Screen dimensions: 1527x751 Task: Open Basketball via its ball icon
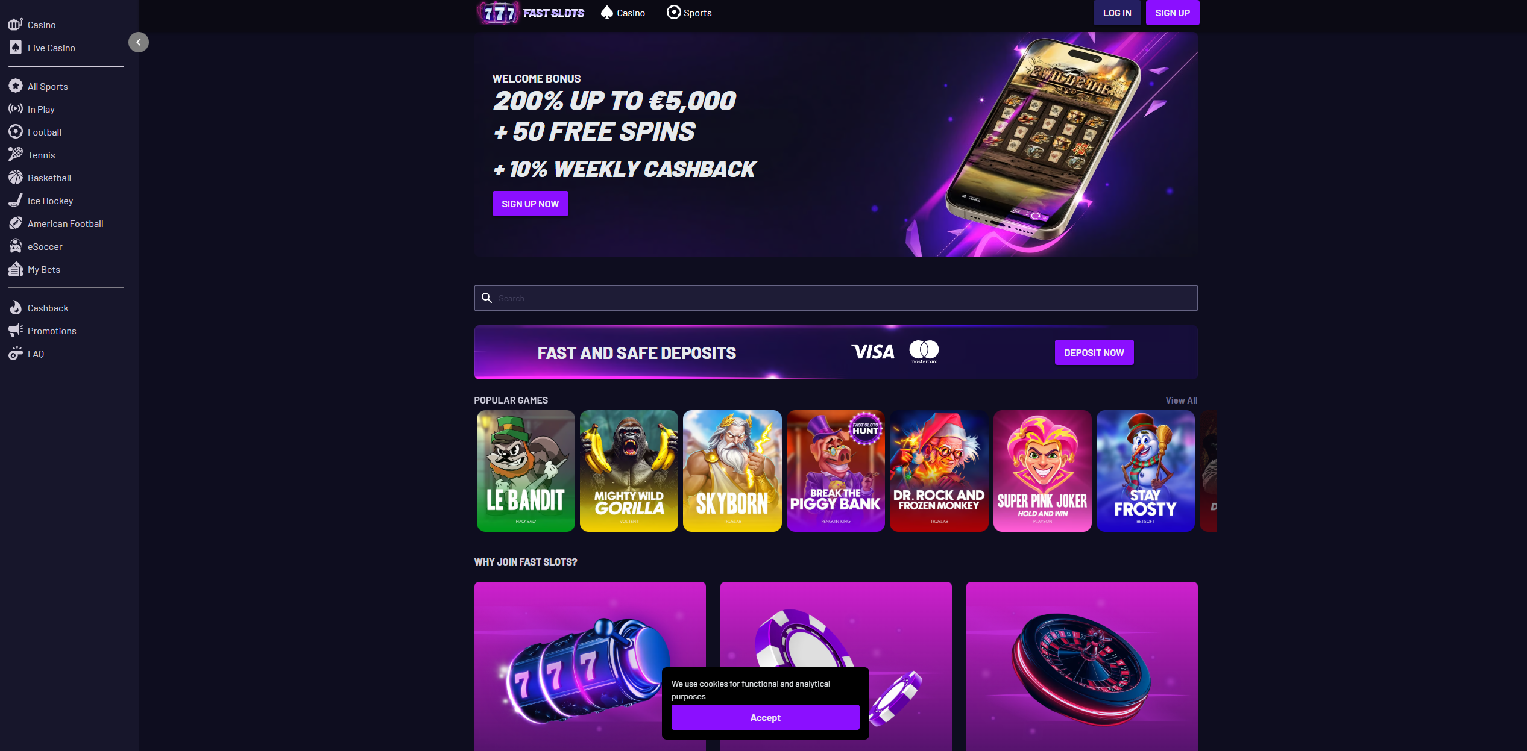point(16,178)
